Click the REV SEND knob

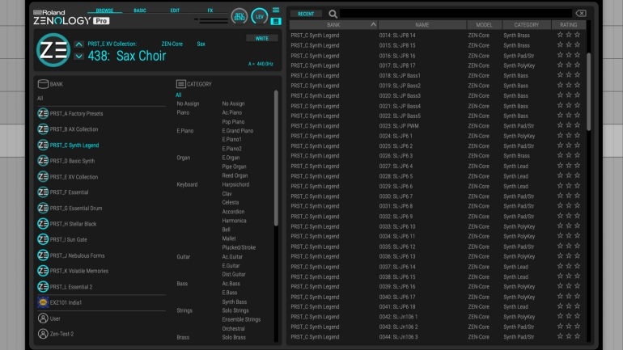point(239,17)
